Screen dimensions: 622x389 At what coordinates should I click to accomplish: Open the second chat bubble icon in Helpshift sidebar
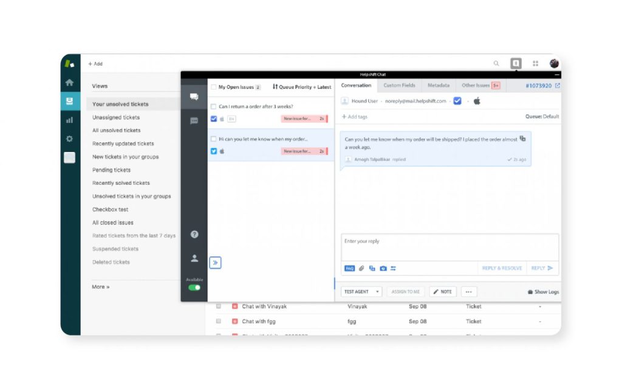(194, 121)
